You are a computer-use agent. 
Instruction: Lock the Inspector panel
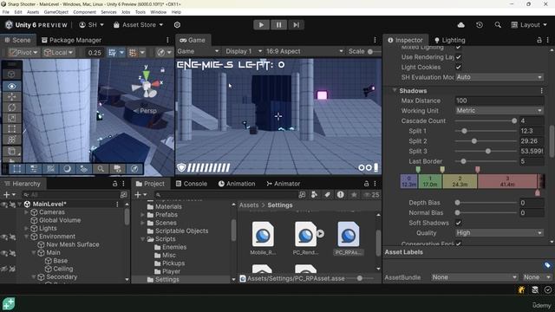(x=539, y=40)
